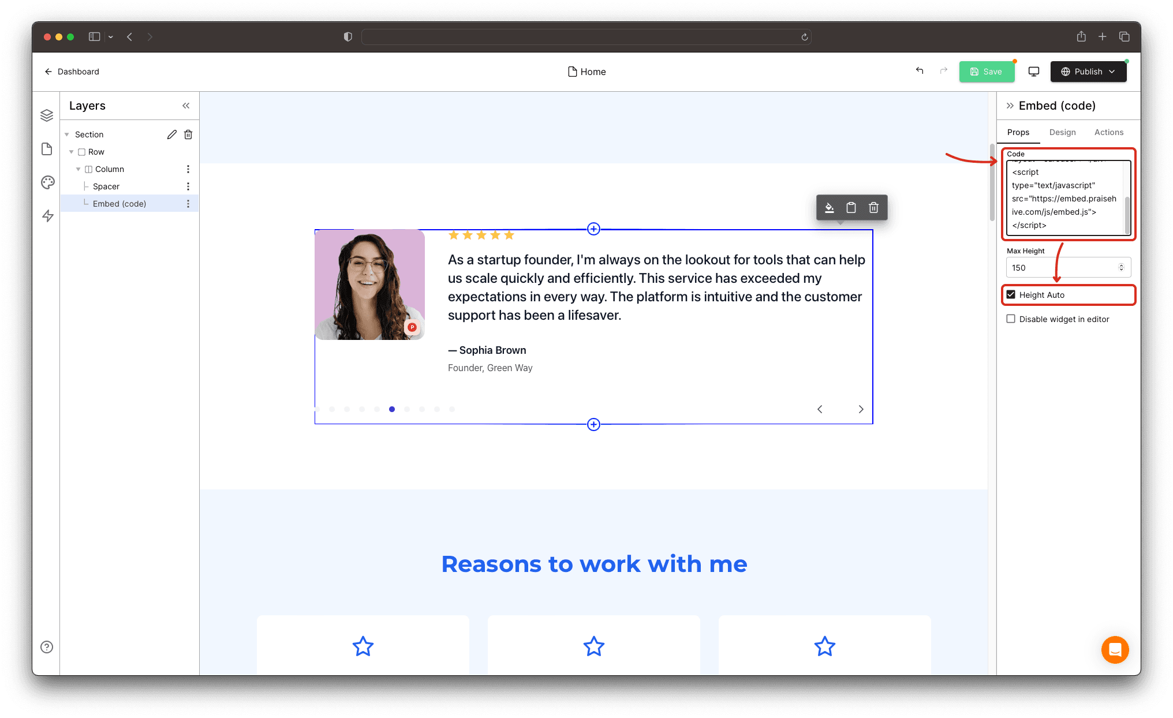Screen dimensions: 1173x718
Task: Collapse the Column tree node
Action: [79, 169]
